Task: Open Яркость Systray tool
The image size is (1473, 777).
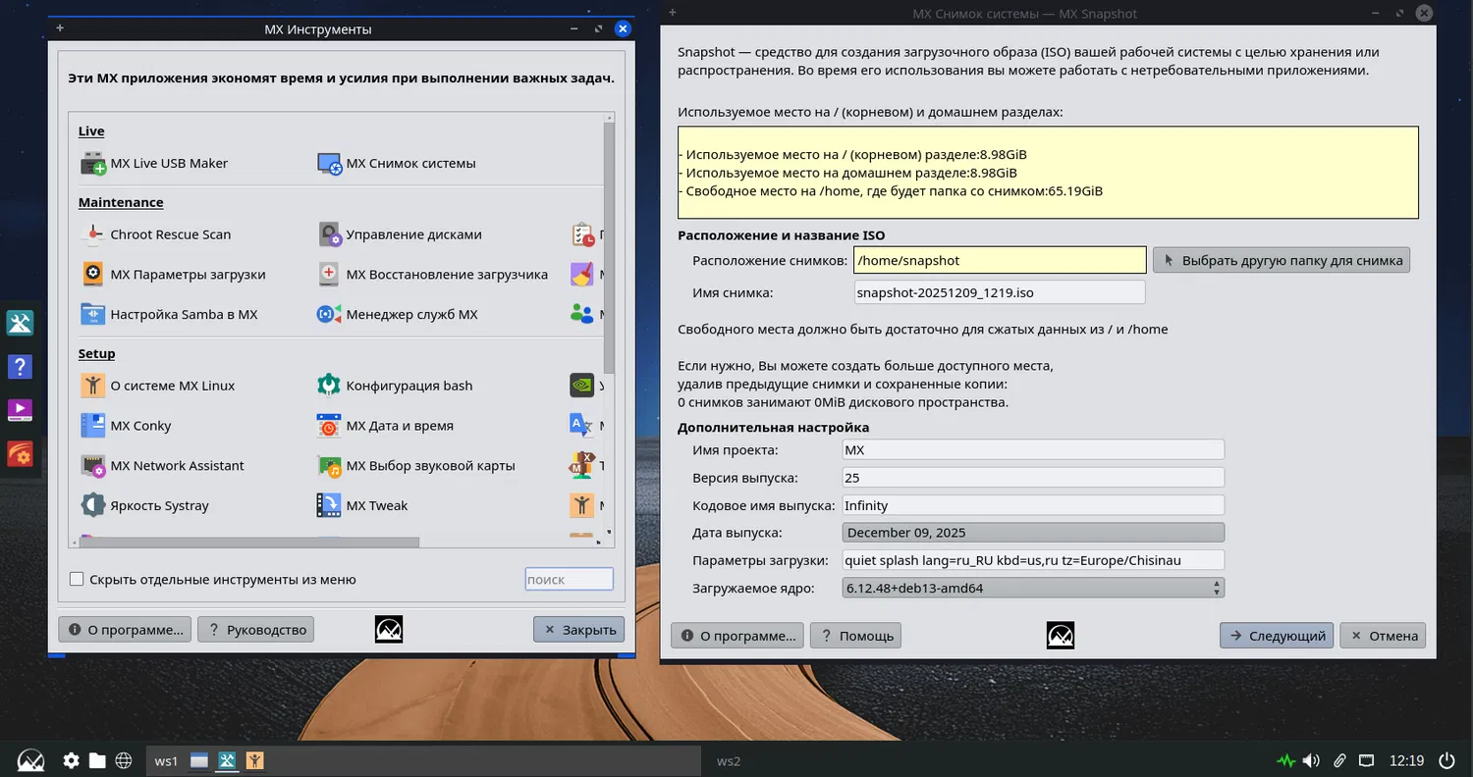Action: (144, 506)
